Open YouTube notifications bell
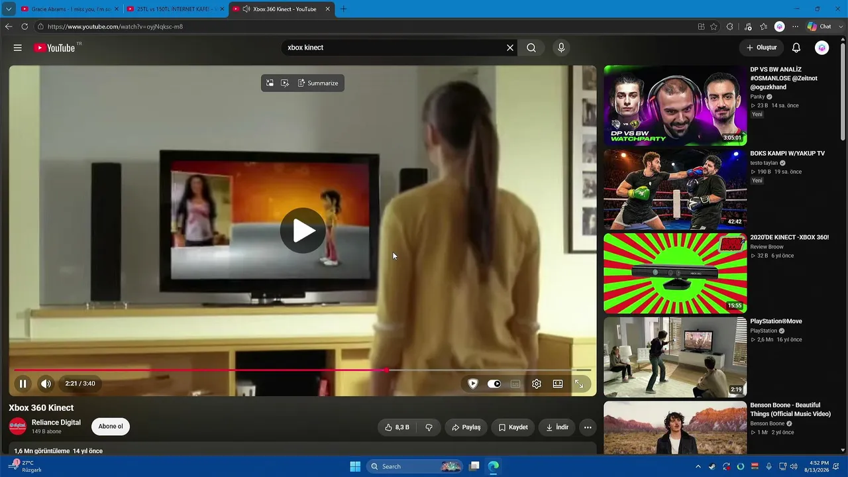848x477 pixels. point(796,48)
